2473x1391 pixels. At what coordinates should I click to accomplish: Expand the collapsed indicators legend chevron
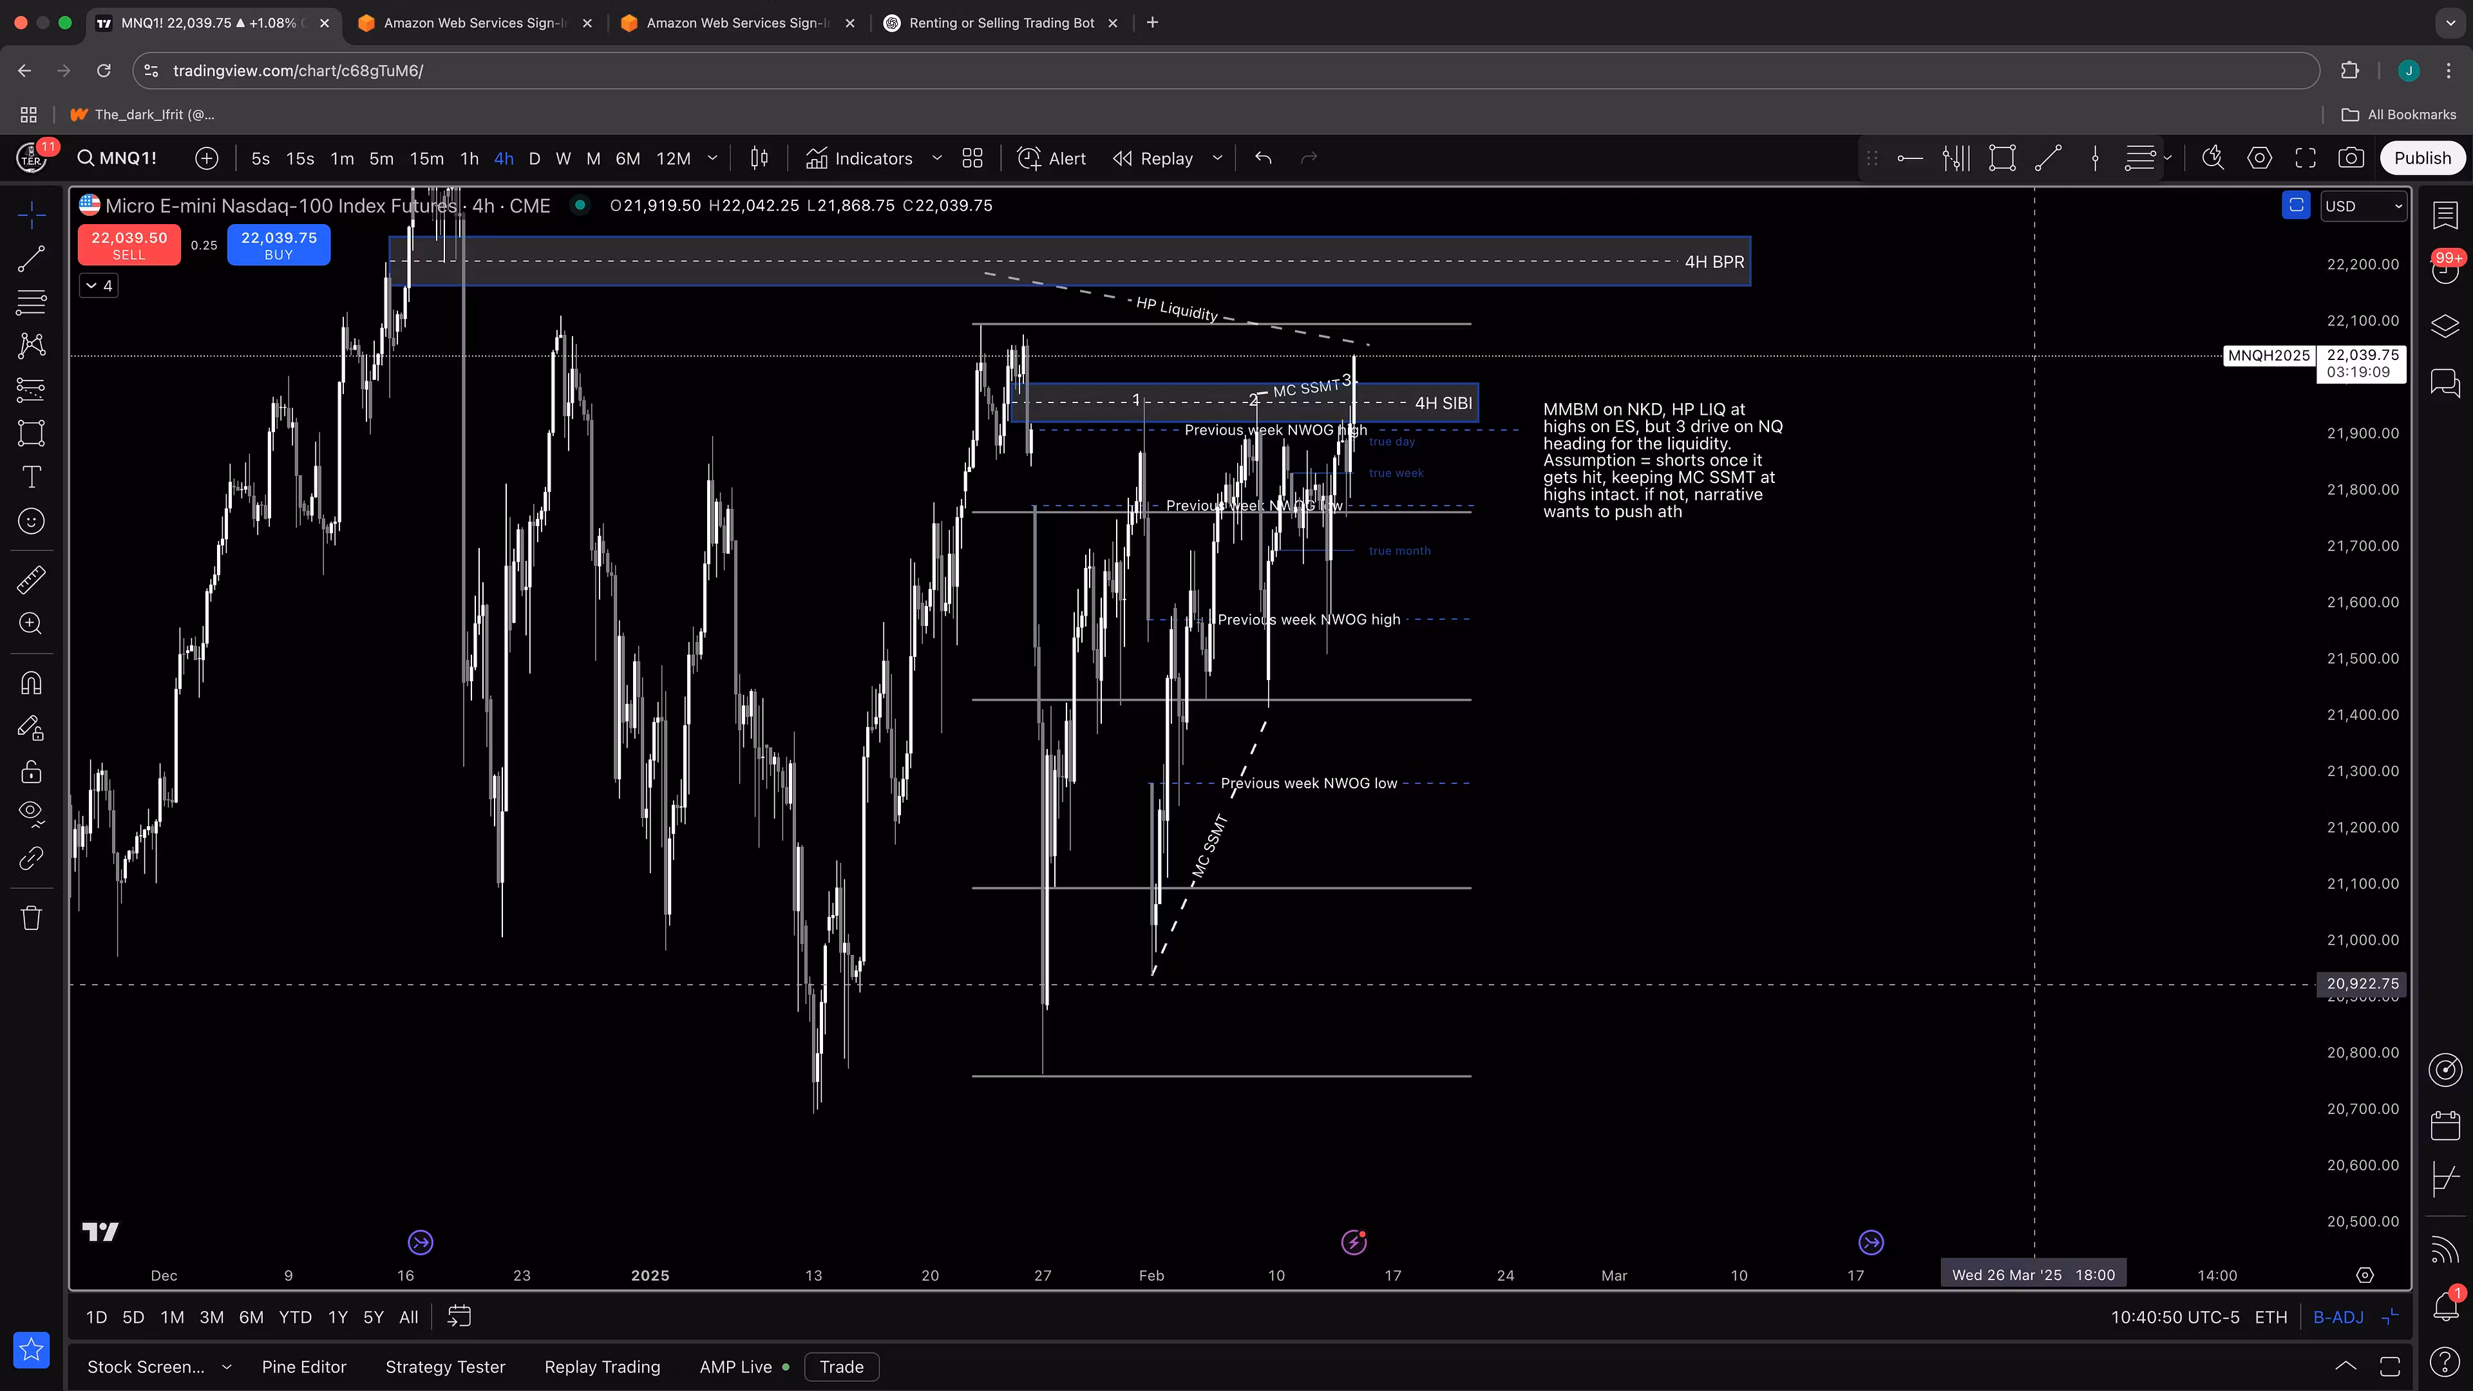(x=99, y=286)
